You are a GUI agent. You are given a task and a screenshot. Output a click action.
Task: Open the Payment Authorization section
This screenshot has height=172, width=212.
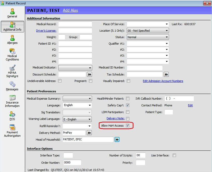coord(12,131)
